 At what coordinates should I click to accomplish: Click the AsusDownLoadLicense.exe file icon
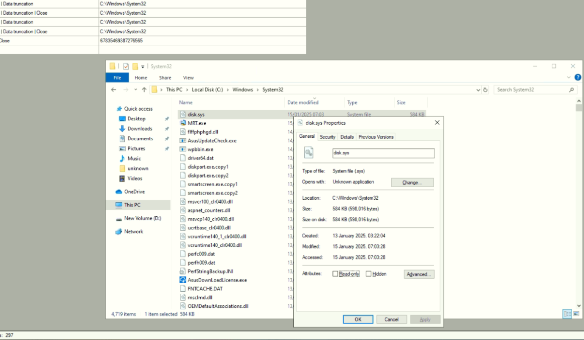pos(183,280)
